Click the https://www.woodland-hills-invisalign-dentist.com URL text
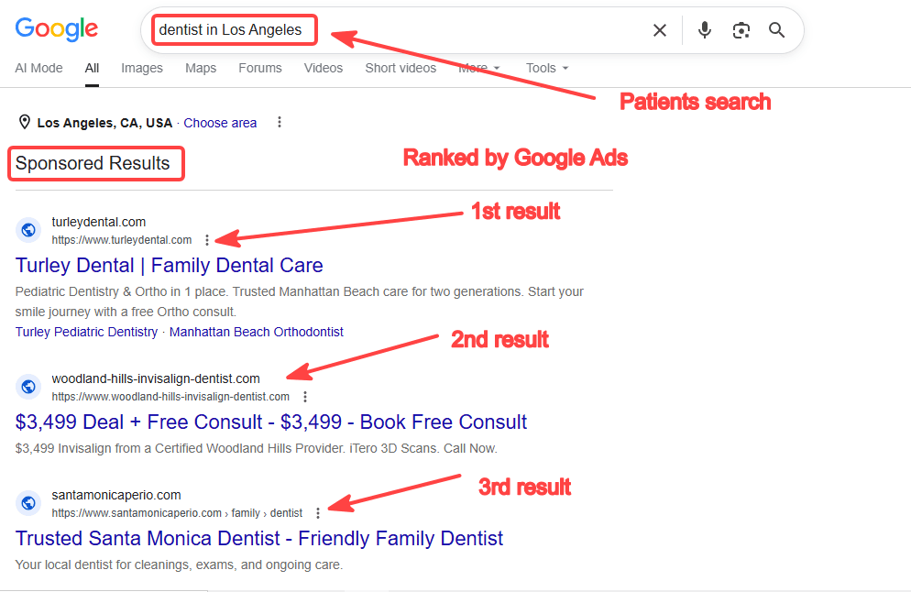911x592 pixels. [x=170, y=397]
